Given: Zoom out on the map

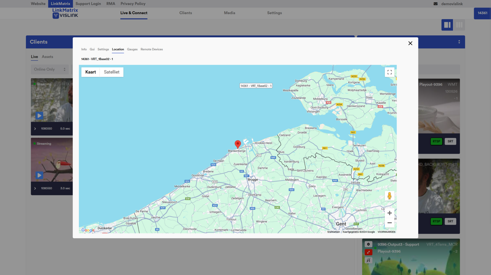Looking at the screenshot, I should point(390,223).
